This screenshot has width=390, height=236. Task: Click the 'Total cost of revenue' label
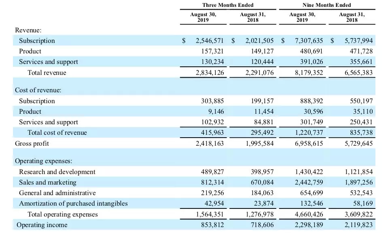pos(57,133)
